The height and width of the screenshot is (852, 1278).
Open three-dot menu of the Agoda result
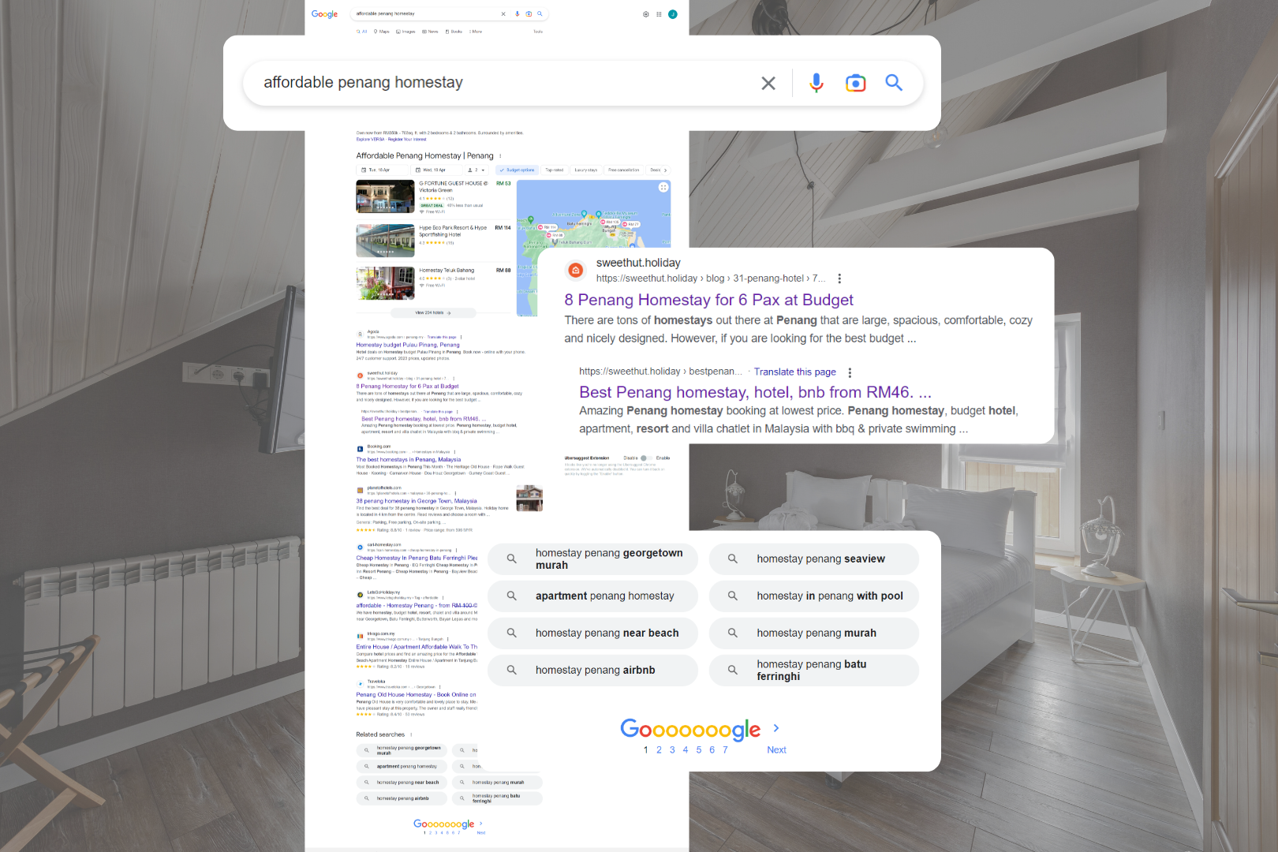(x=461, y=337)
